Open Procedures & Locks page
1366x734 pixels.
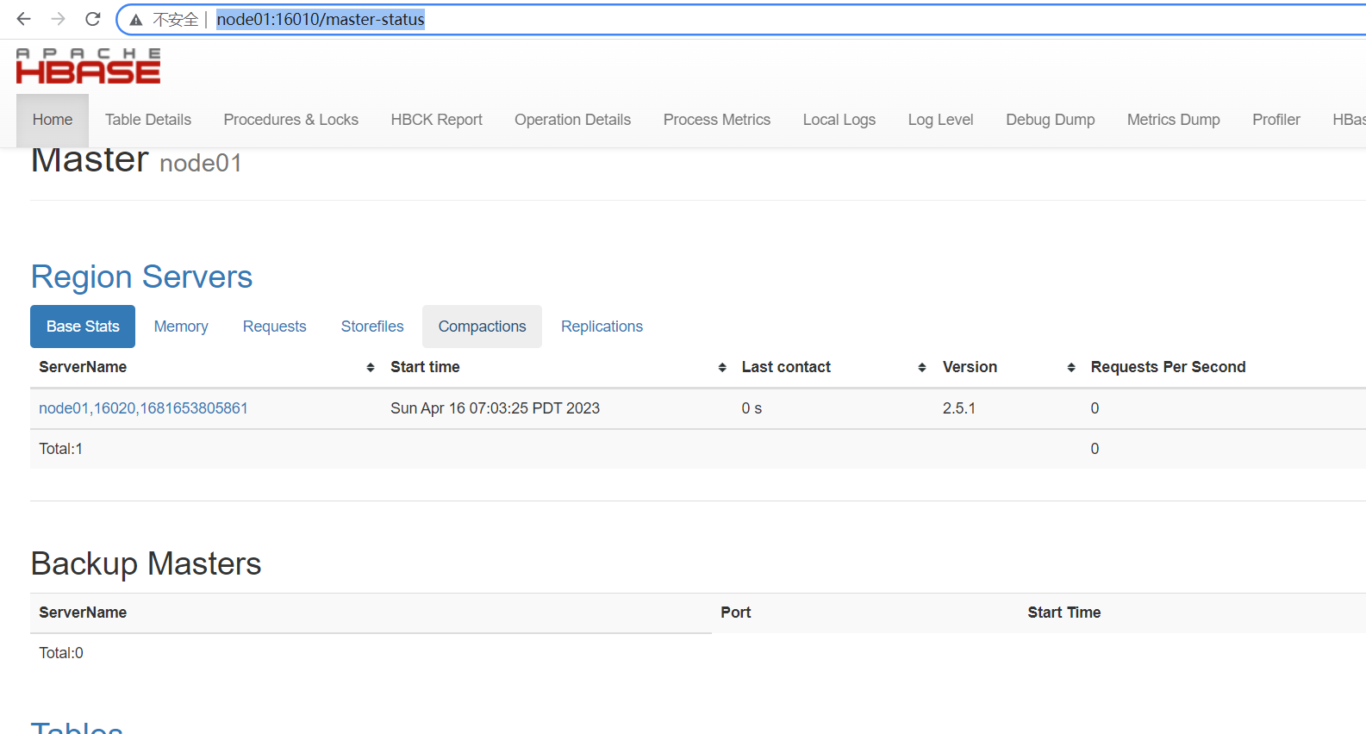(x=291, y=120)
